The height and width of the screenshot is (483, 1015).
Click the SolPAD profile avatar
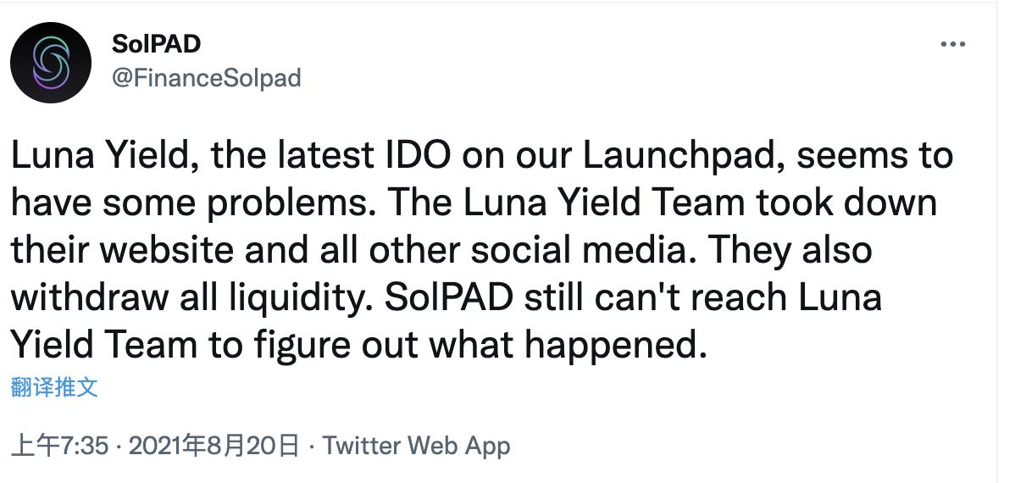51,63
